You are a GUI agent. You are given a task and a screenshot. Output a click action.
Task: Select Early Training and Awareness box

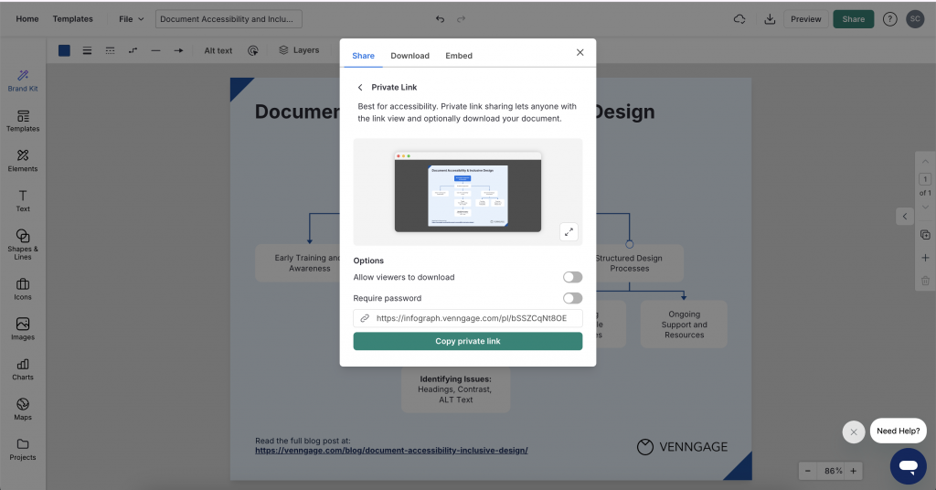[x=298, y=263]
